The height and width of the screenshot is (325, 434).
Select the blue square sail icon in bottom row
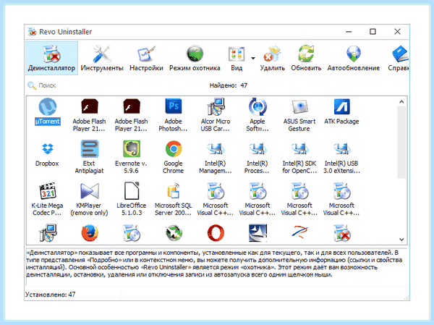pyautogui.click(x=258, y=233)
